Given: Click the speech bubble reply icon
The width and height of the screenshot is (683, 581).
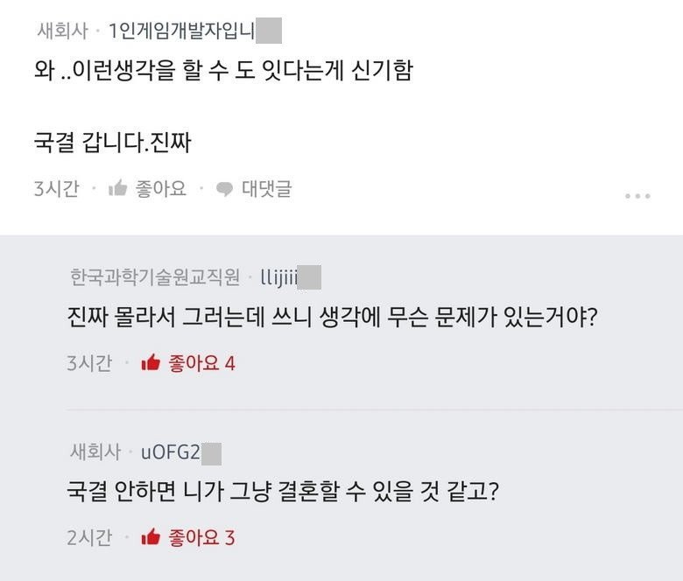Looking at the screenshot, I should point(225,188).
